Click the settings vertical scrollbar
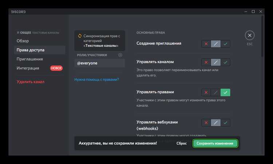 263,36
